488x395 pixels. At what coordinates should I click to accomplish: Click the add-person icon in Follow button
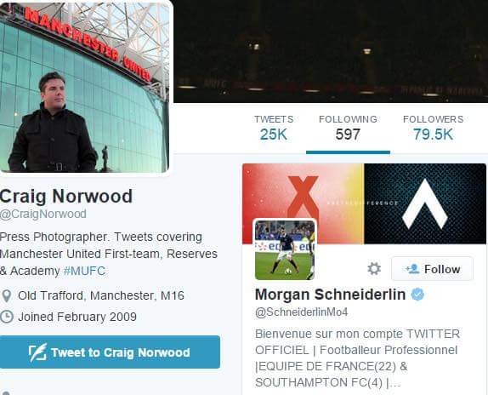tap(412, 269)
